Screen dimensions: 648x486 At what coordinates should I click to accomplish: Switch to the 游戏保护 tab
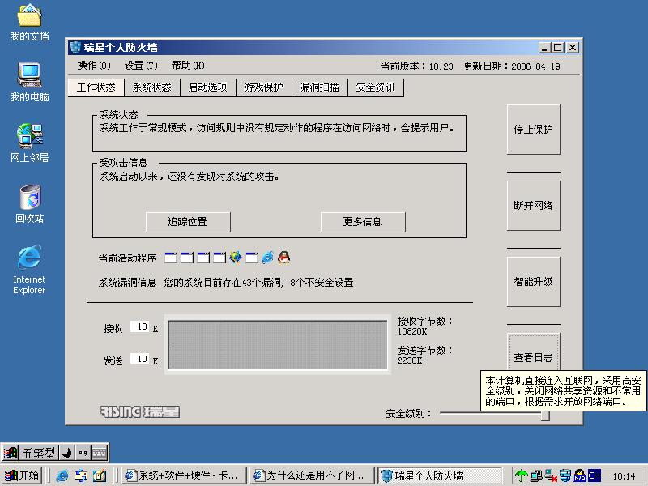[264, 87]
